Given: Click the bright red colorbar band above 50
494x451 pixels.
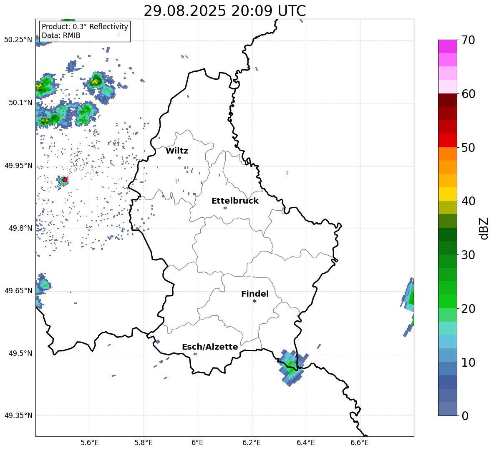Looking at the screenshot, I should click(447, 141).
